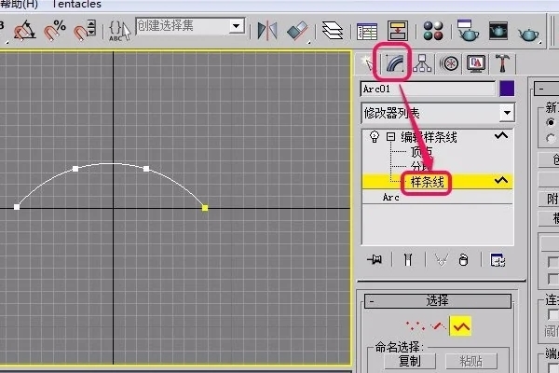Select Segment mode icon in 选择 rollout
Image resolution: width=559 pixels, height=373 pixels.
click(438, 325)
